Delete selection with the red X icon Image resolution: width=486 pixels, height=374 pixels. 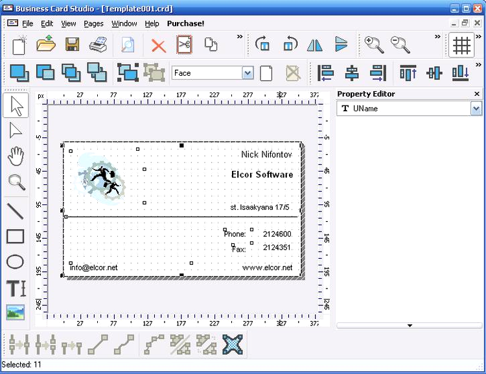(158, 46)
